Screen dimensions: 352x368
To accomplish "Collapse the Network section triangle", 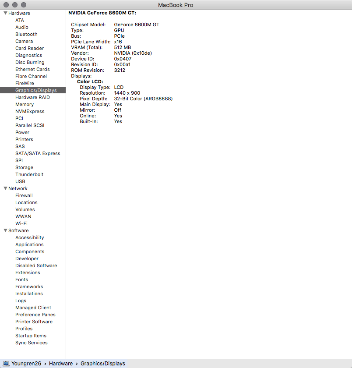I will coord(5,188).
